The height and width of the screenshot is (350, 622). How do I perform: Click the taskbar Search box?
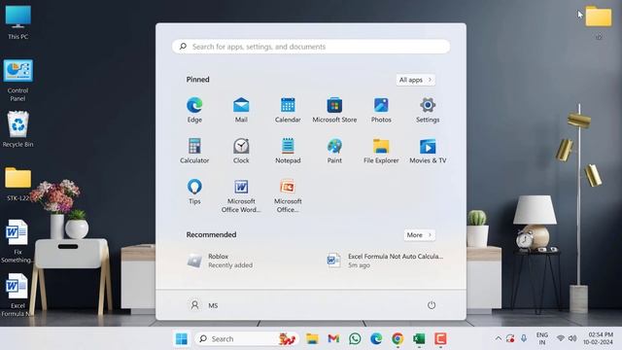coord(246,339)
